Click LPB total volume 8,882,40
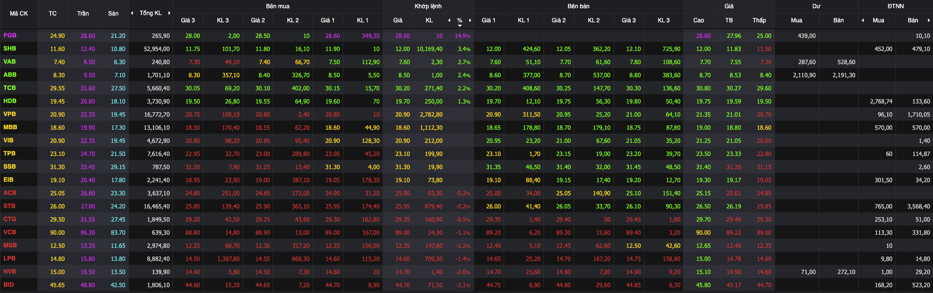Viewport: 933px width, 293px height. (x=158, y=259)
